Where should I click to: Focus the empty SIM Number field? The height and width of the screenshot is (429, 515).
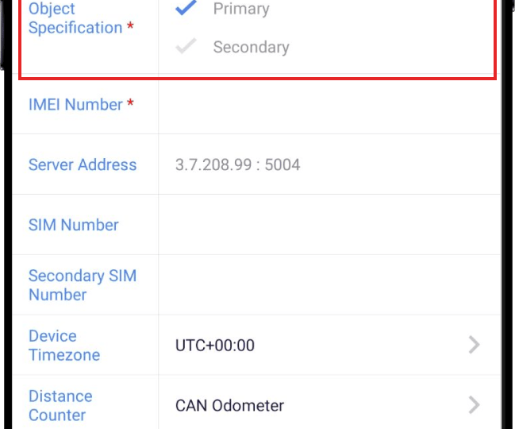click(x=329, y=225)
